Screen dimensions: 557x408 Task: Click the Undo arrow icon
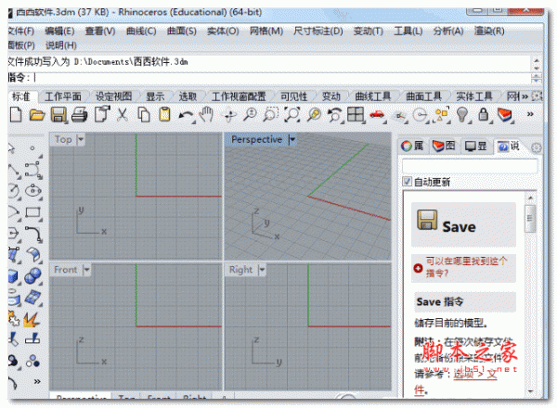point(186,115)
